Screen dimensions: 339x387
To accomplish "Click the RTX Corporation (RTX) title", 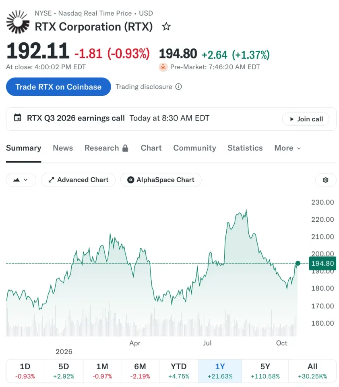I will click(94, 27).
